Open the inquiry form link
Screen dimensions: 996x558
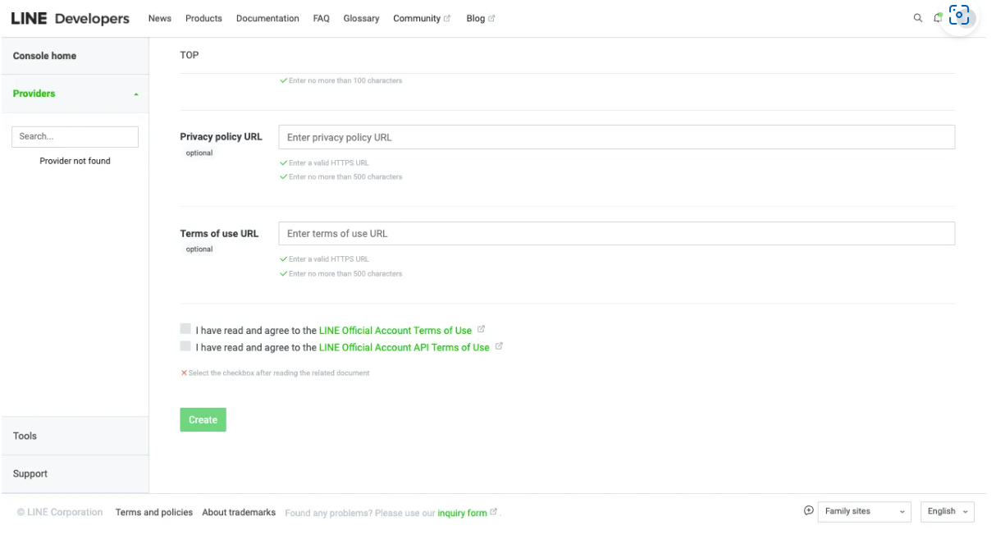[462, 513]
